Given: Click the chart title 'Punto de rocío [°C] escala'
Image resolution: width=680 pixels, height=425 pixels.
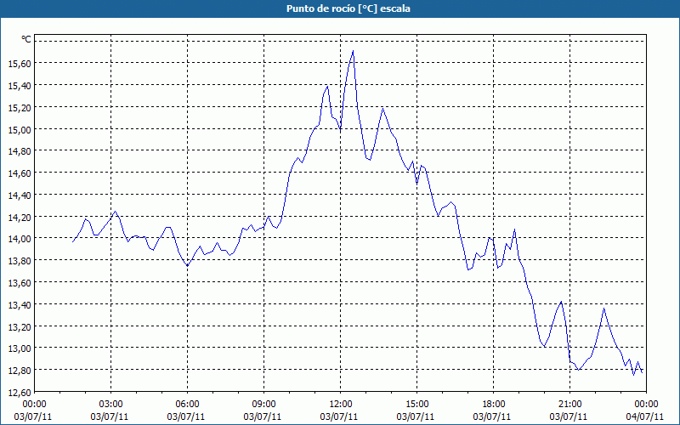Looking at the screenshot, I should pyautogui.click(x=348, y=8).
